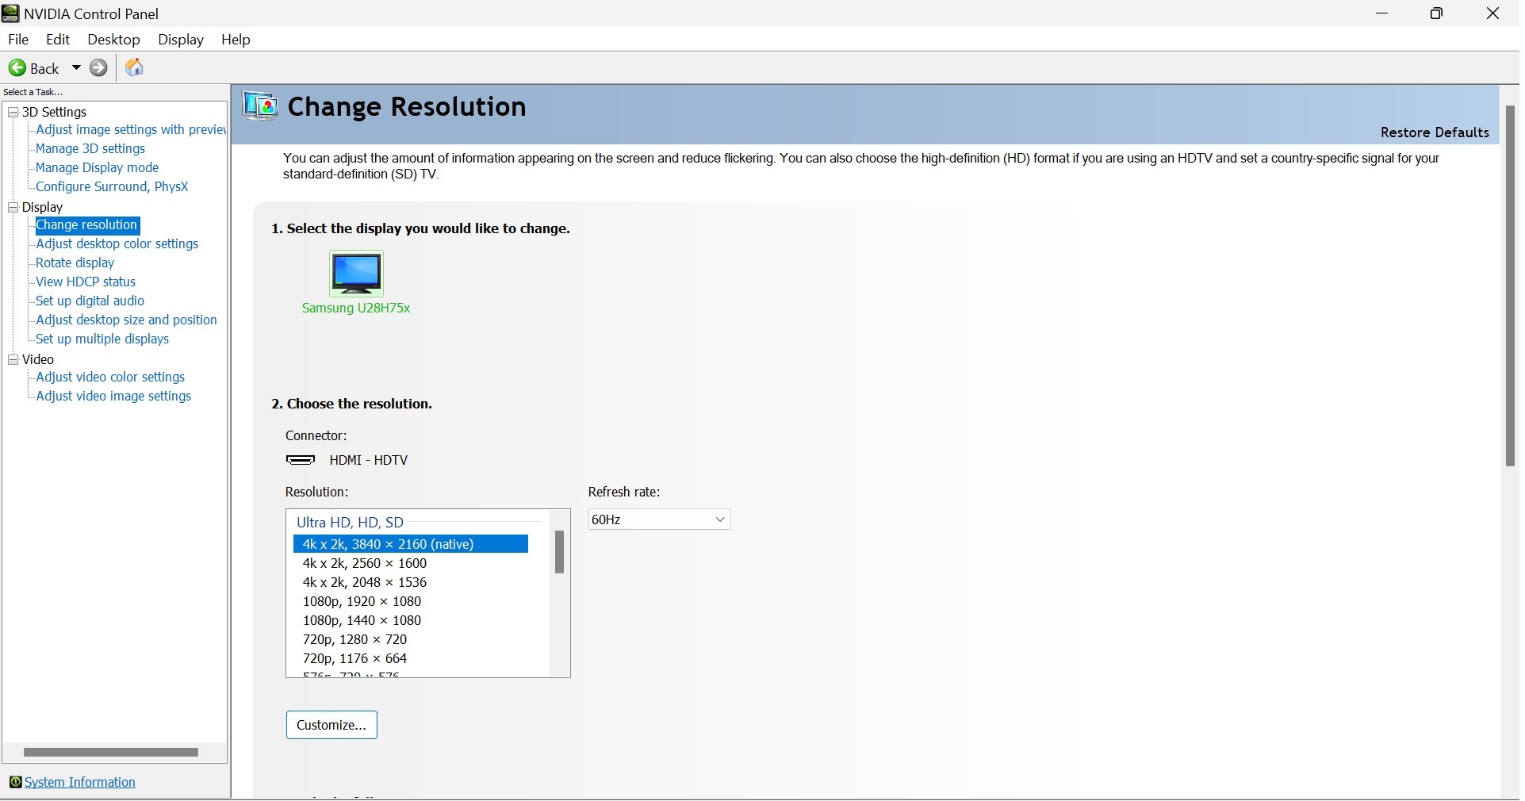Open Manage 3D settings task
The width and height of the screenshot is (1525, 801).
90,149
